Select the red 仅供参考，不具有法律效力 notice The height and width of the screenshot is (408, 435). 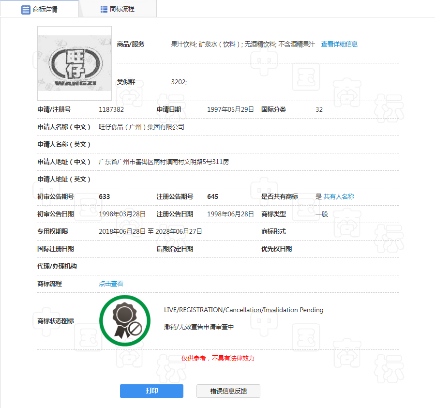(218, 358)
